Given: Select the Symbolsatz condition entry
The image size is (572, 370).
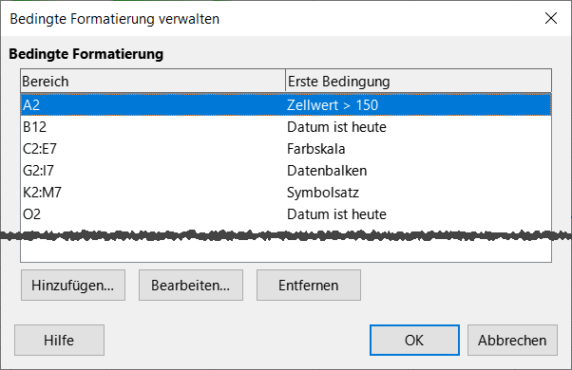Looking at the screenshot, I should click(323, 193).
